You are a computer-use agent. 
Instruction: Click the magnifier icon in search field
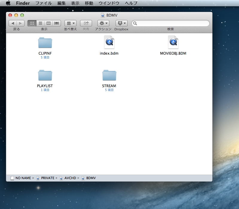coord(135,23)
